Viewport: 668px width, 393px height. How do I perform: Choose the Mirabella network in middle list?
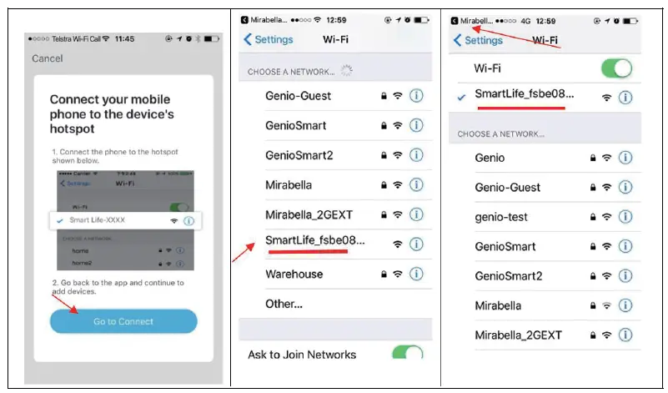[x=335, y=185]
